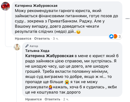Click the Автор pencil badge icon

click(27, 46)
